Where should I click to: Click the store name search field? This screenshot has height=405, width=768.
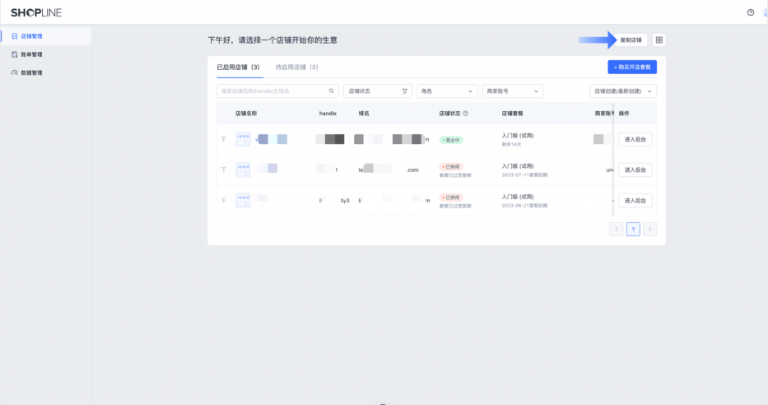[272, 91]
